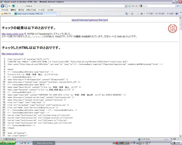
Task: Click the scrollbar down arrow
Action: pos(180,136)
